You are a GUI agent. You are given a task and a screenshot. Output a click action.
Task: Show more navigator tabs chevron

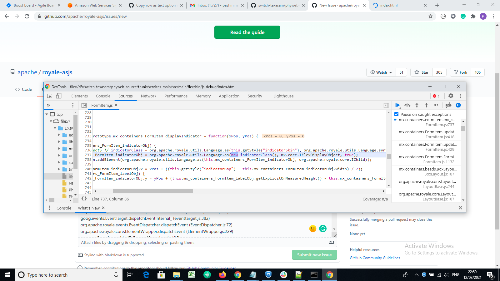[x=48, y=105]
